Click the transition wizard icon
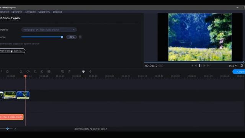This screenshot has height=138, width=245. (63, 72)
